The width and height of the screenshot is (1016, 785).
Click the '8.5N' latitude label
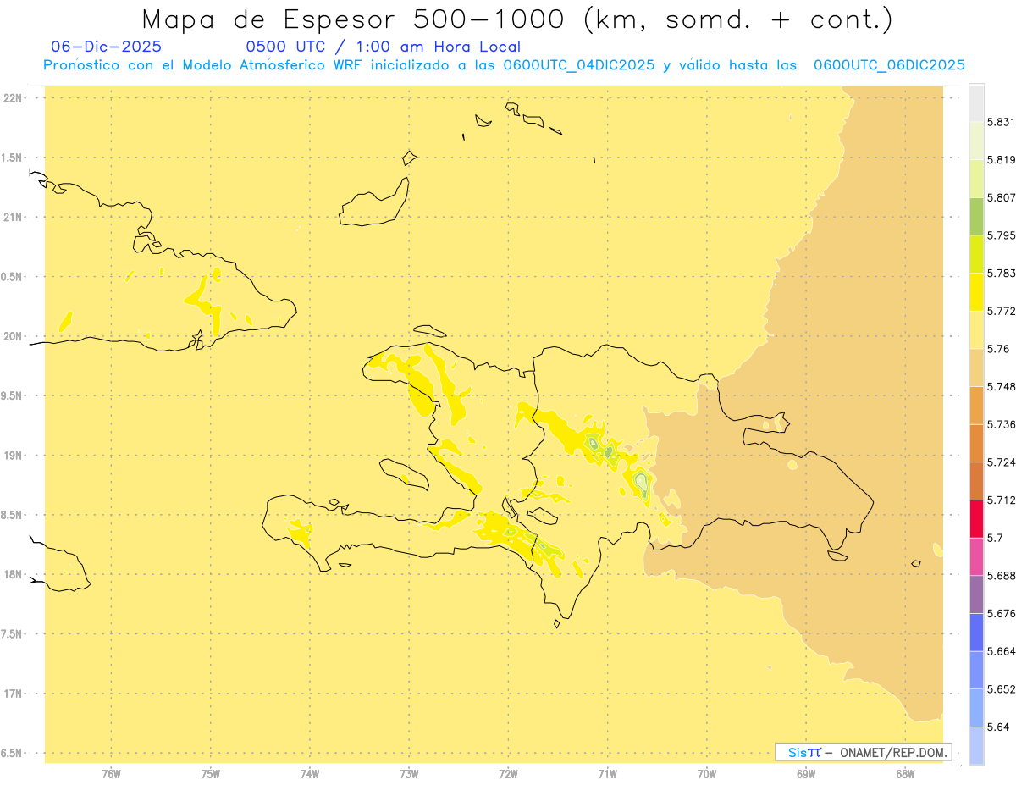[13, 515]
